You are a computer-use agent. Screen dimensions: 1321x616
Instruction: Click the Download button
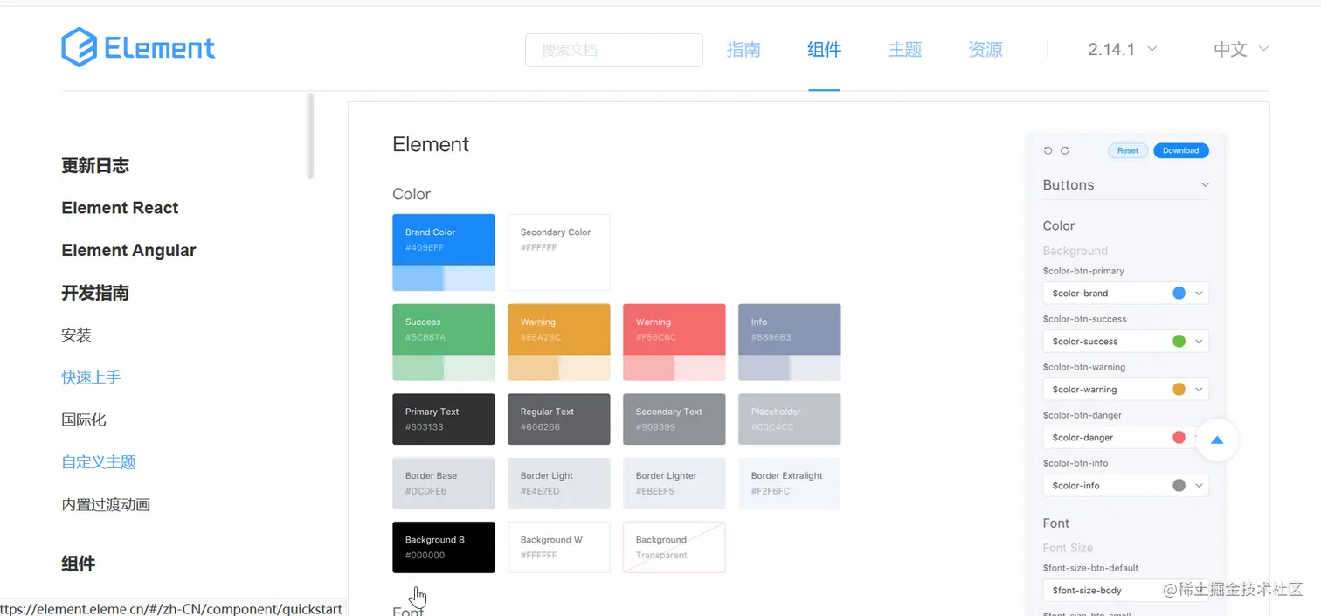click(1181, 150)
